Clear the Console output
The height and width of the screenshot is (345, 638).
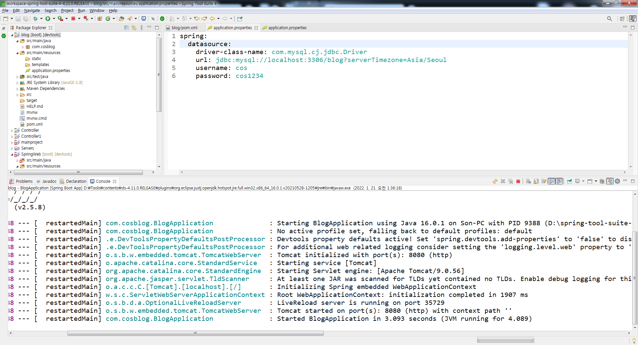click(x=528, y=181)
